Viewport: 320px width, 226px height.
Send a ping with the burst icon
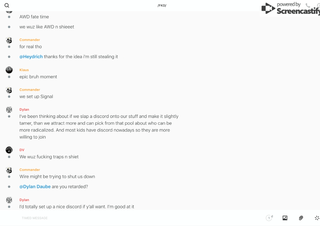tap(317, 218)
